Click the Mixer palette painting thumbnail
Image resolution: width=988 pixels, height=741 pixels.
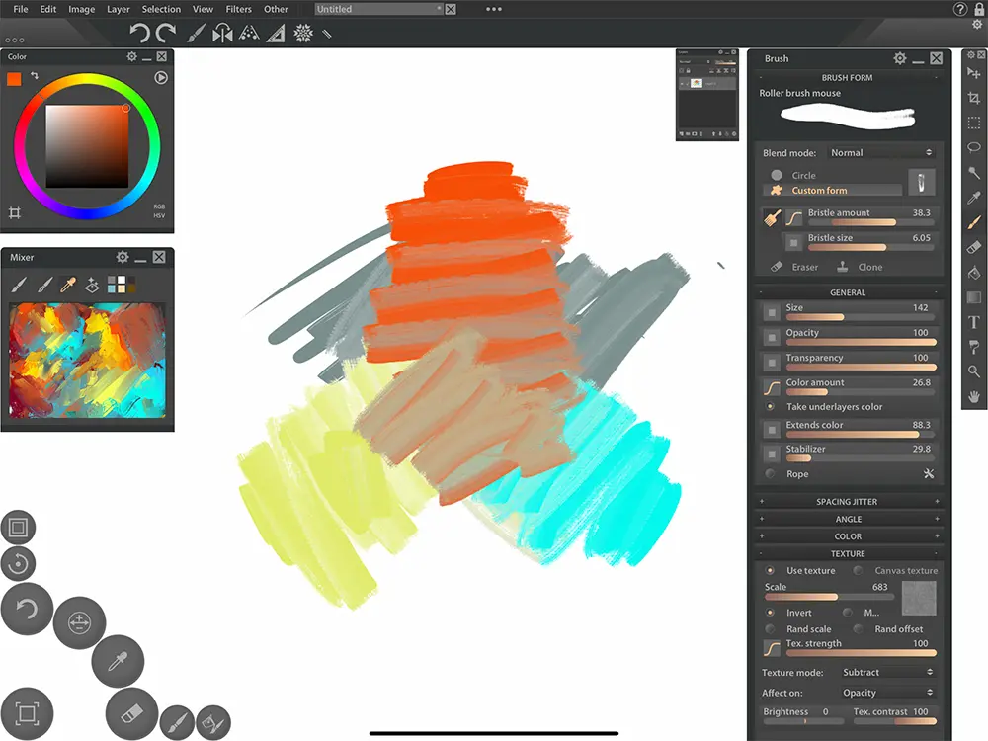pos(88,362)
